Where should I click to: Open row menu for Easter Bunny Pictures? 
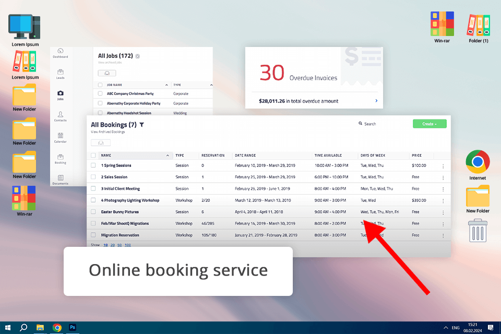(443, 212)
